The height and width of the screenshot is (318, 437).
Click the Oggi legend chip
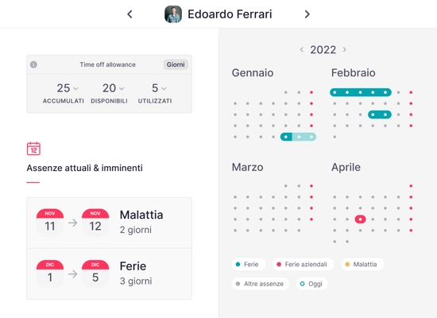(x=312, y=284)
